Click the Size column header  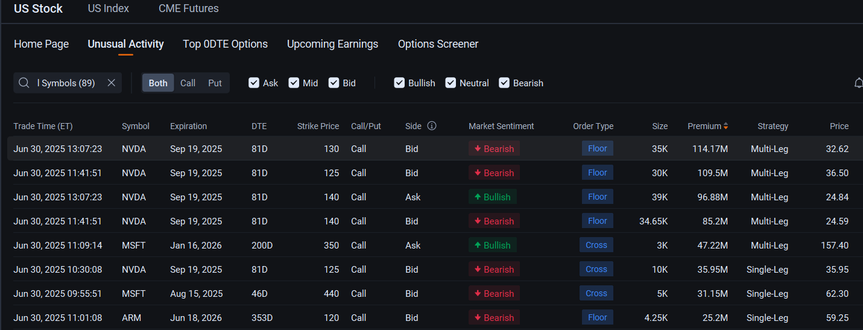pos(660,126)
